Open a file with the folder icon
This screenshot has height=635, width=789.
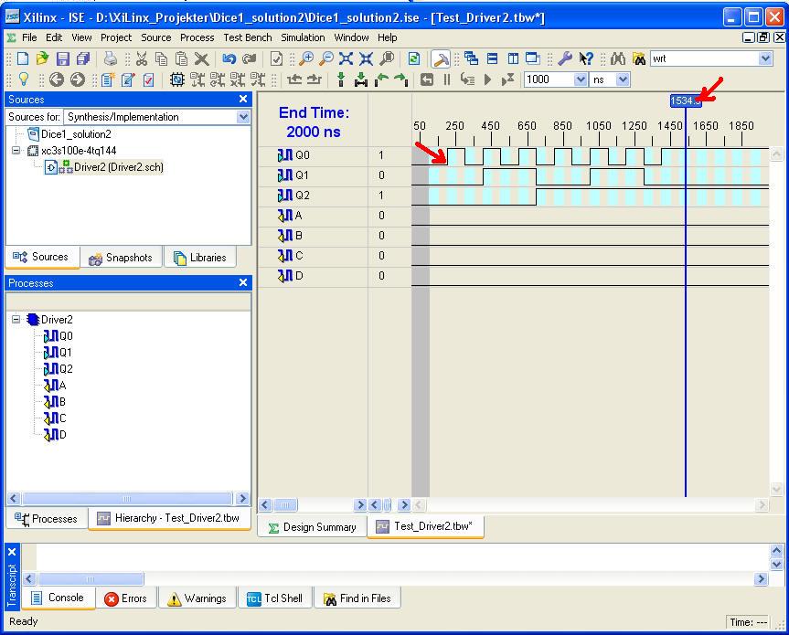pyautogui.click(x=42, y=58)
